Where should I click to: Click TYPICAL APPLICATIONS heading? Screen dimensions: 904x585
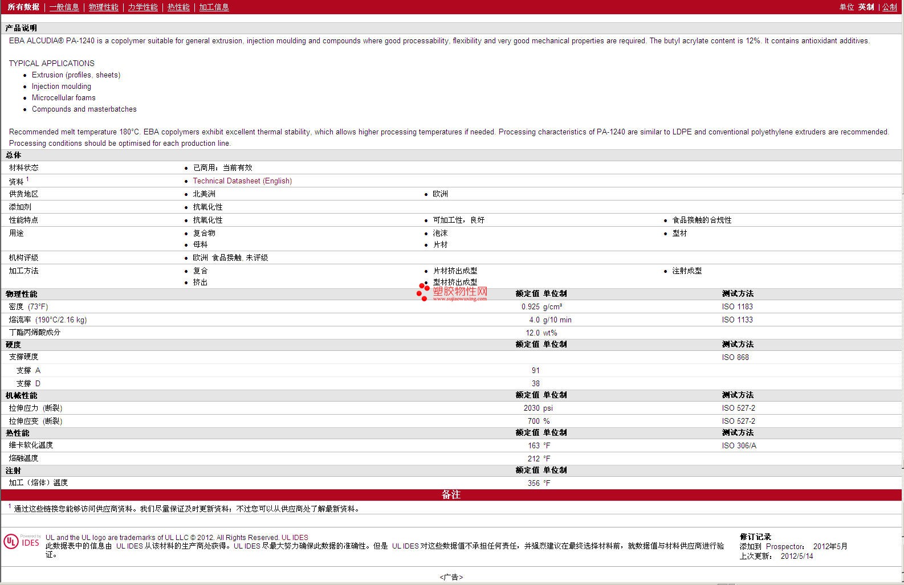pos(51,63)
